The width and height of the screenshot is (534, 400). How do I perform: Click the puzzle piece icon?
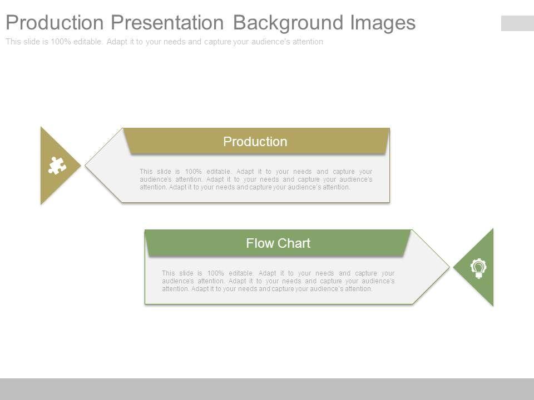coord(57,166)
